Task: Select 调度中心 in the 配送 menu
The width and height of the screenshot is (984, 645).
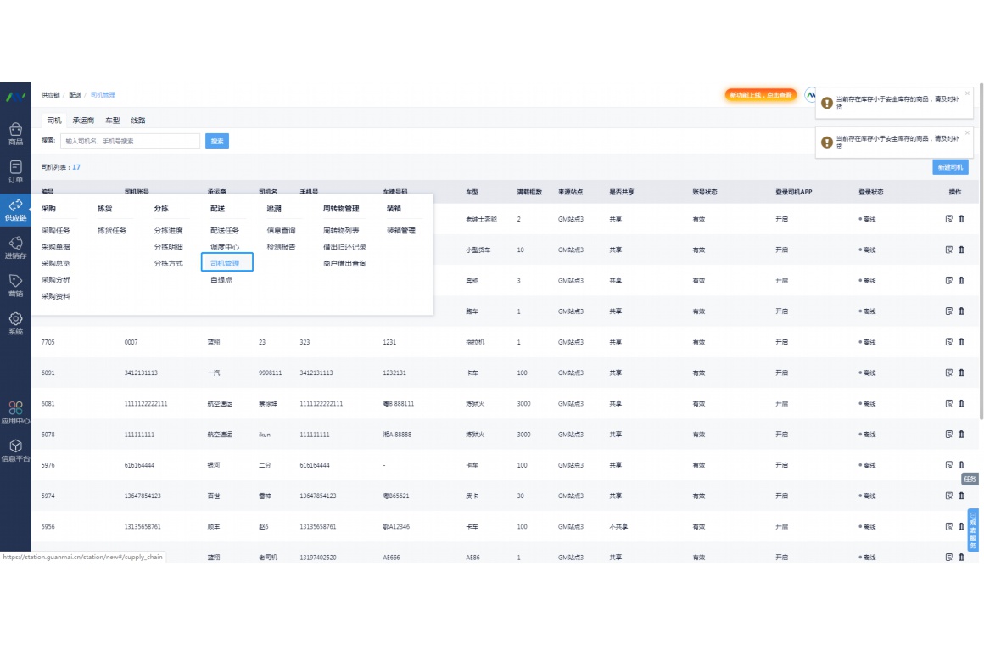Action: pyautogui.click(x=225, y=247)
